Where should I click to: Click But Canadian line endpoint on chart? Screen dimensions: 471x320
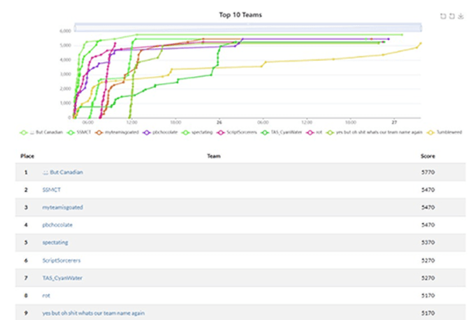click(x=402, y=34)
